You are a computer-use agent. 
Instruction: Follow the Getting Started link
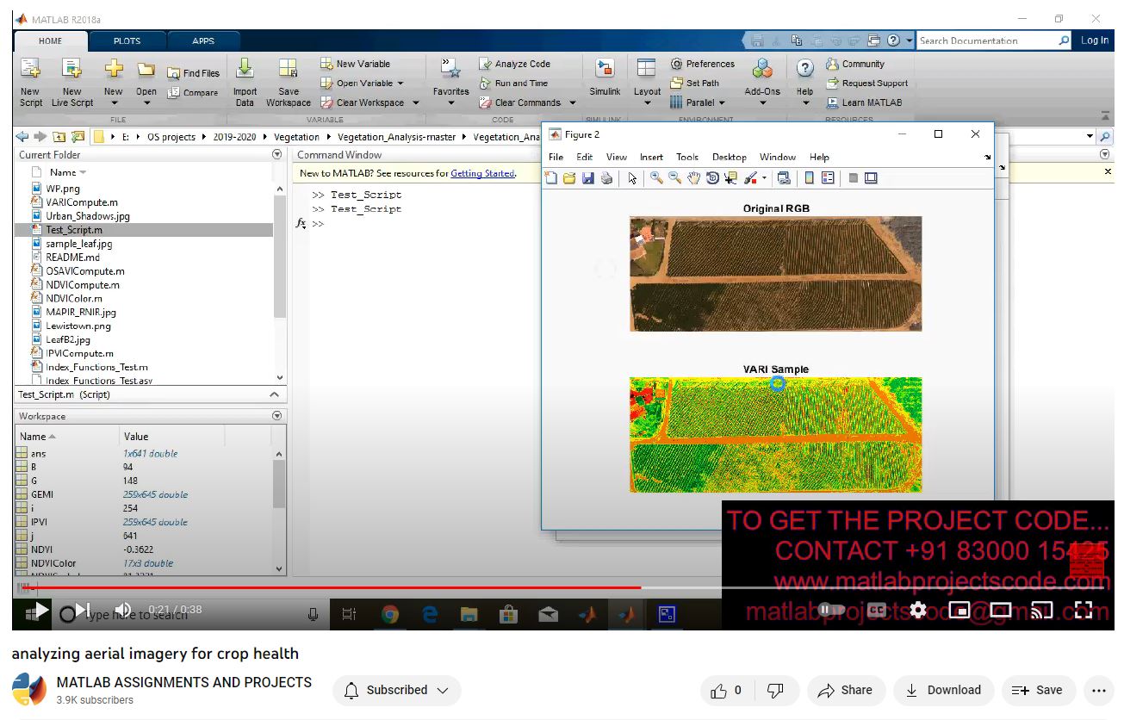tap(482, 173)
